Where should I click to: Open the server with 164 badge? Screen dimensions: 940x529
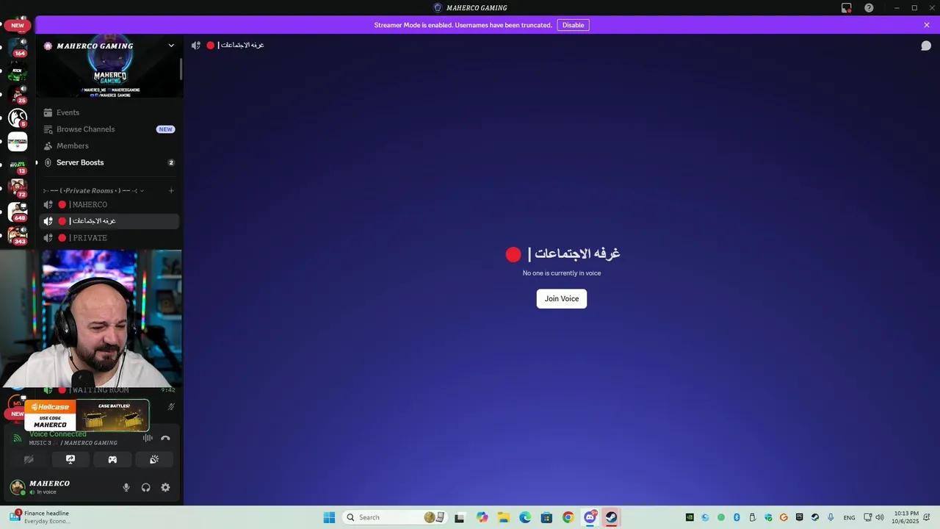[18, 48]
